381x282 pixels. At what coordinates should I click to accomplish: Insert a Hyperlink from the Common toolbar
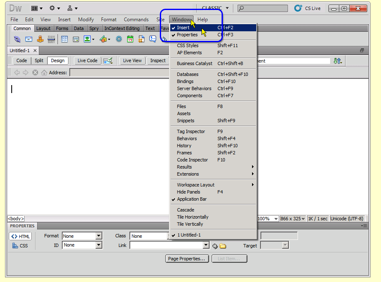click(17, 39)
